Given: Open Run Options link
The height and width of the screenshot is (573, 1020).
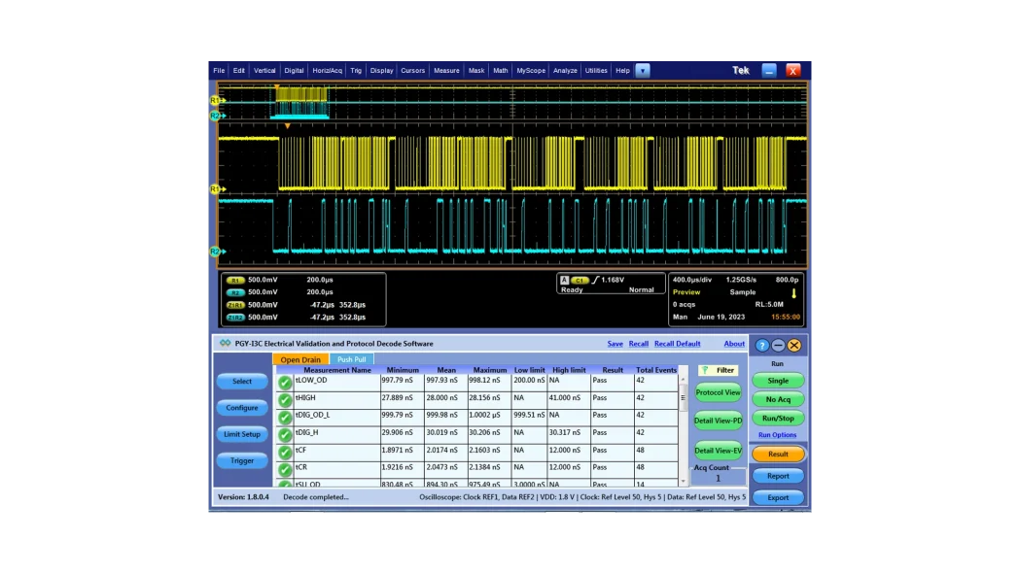Looking at the screenshot, I should pos(777,435).
